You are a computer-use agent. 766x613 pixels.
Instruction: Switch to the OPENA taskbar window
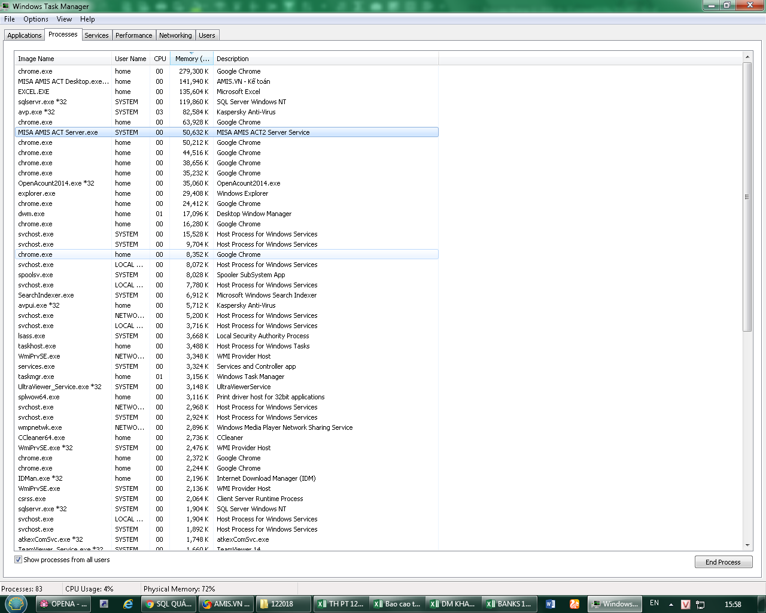click(x=63, y=604)
